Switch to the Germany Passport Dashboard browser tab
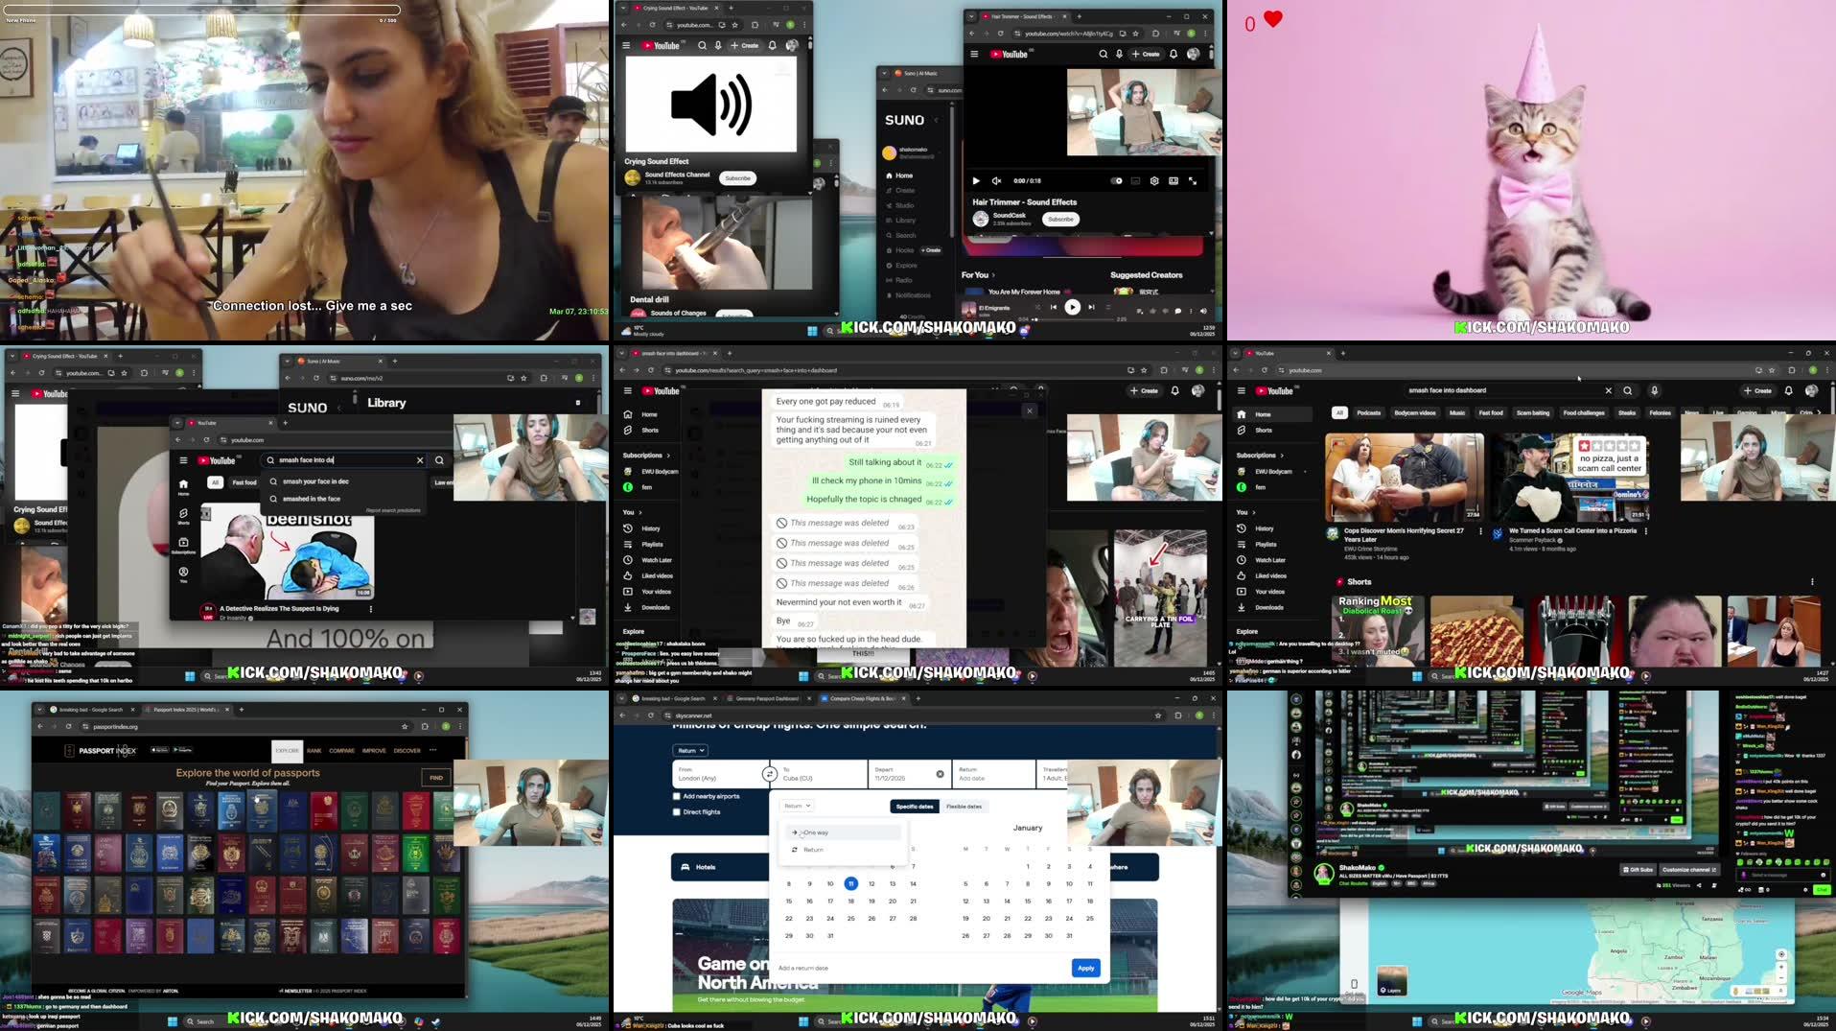This screenshot has height=1031, width=1836. click(x=767, y=698)
